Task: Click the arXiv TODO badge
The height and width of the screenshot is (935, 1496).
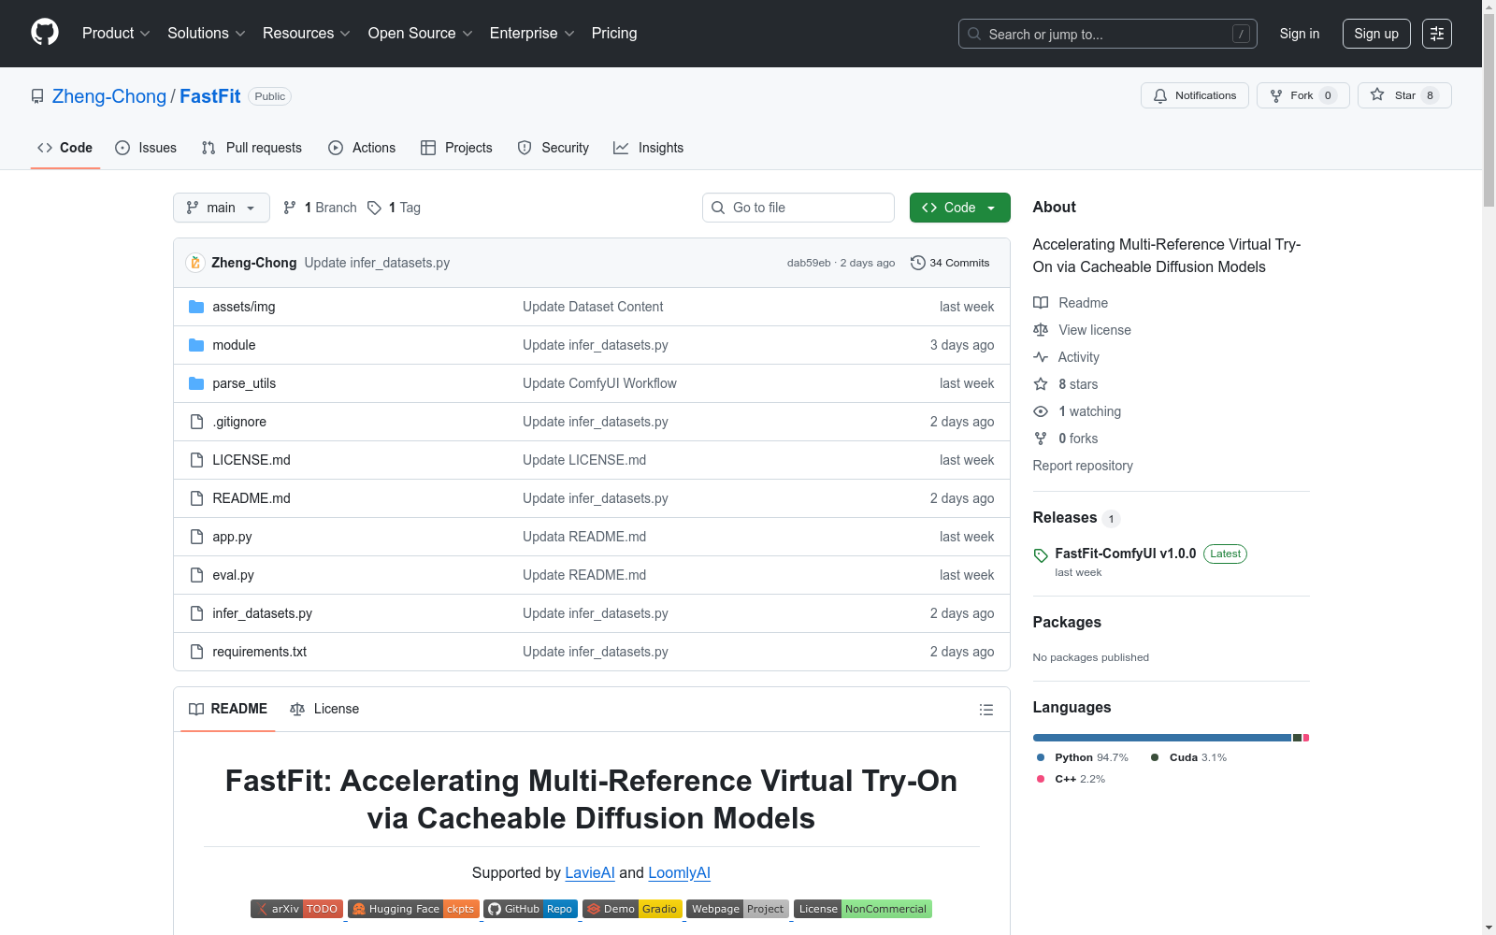Action: [296, 909]
